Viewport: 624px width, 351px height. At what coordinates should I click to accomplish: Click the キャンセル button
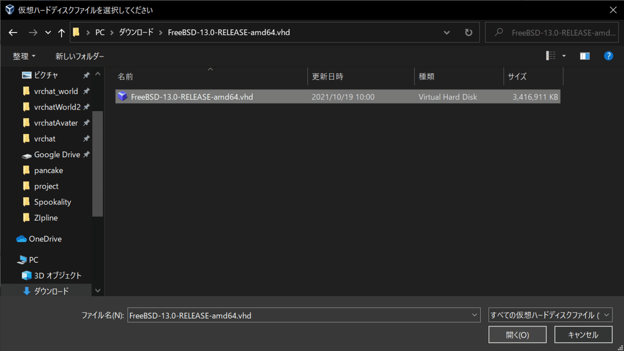tap(583, 335)
